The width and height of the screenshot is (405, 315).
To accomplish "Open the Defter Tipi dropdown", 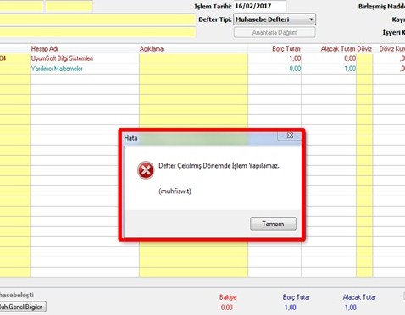I will click(x=275, y=19).
